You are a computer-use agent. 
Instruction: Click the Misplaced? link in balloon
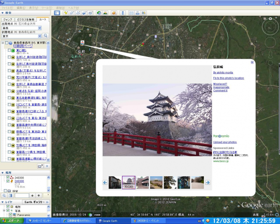coord(220,84)
